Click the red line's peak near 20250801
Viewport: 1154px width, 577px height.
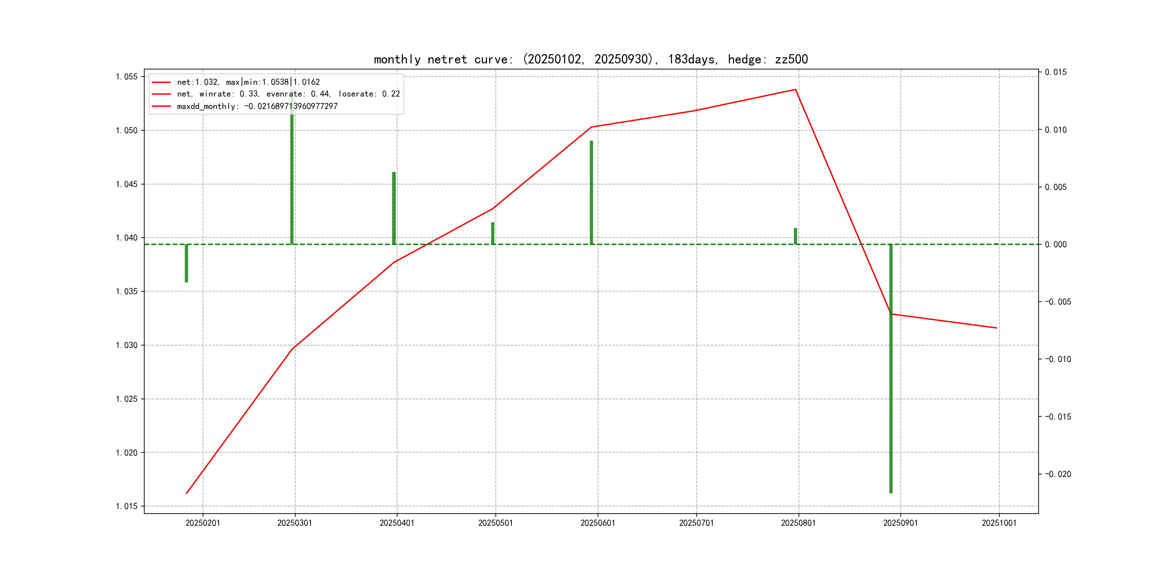[x=796, y=90]
